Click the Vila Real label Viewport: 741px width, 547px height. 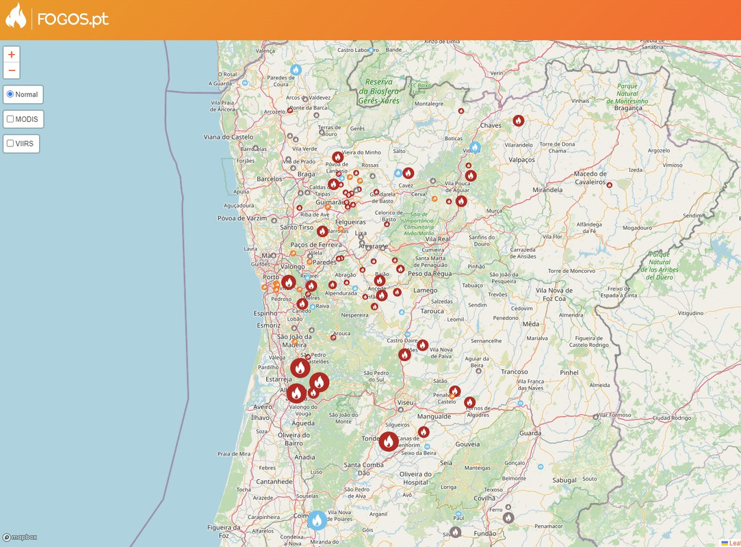point(437,239)
